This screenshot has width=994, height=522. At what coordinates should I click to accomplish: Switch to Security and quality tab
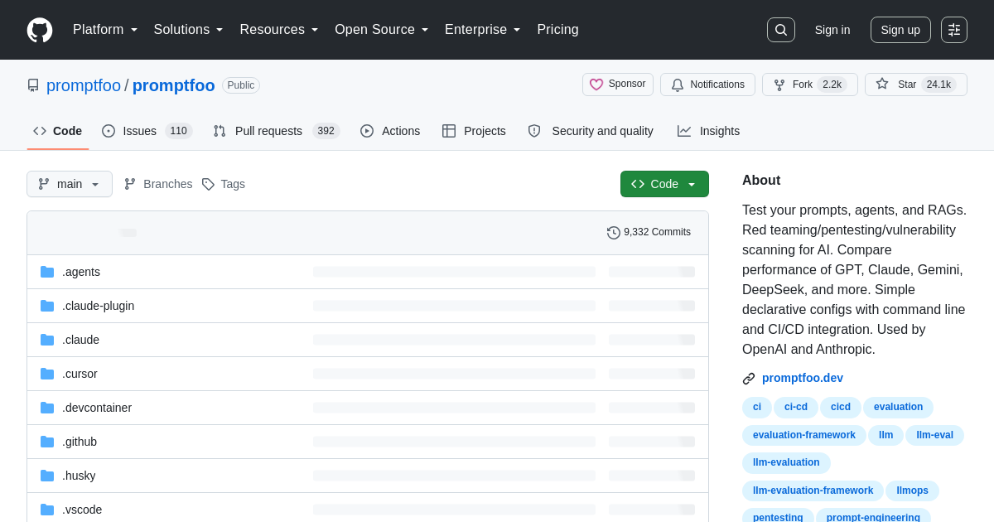tap(591, 131)
